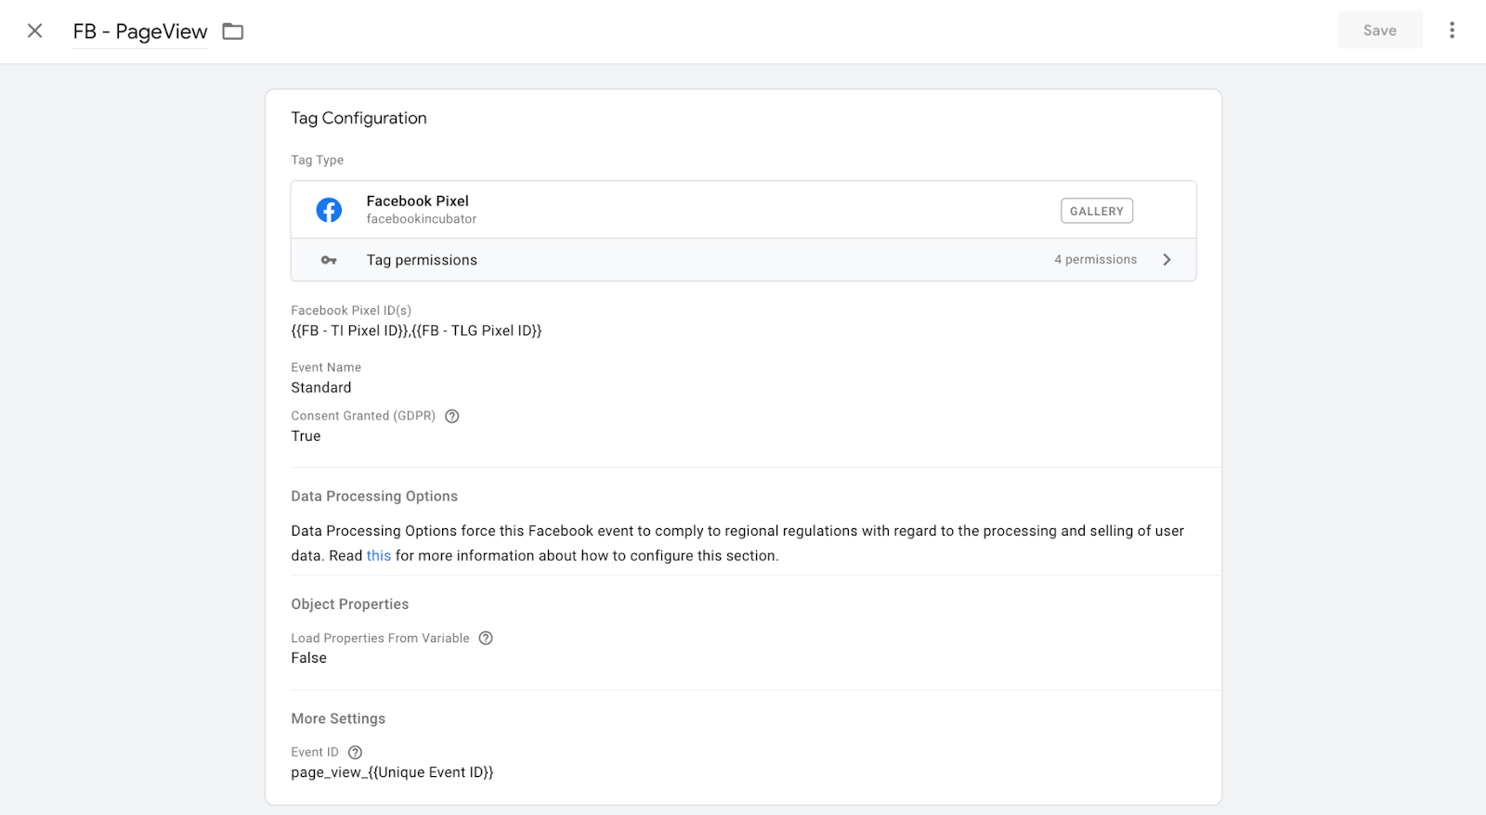The image size is (1486, 815).
Task: Click the Facebook Pixel ID(s) label
Action: [x=351, y=310]
